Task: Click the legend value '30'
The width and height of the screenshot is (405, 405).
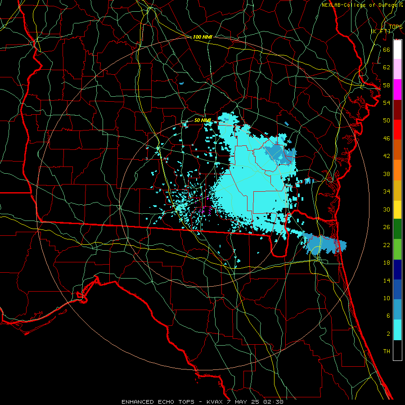Action: coord(387,209)
